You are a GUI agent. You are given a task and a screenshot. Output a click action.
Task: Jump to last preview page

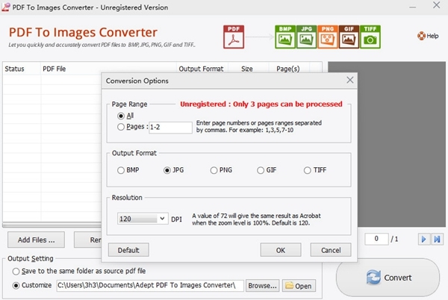[x=437, y=239]
